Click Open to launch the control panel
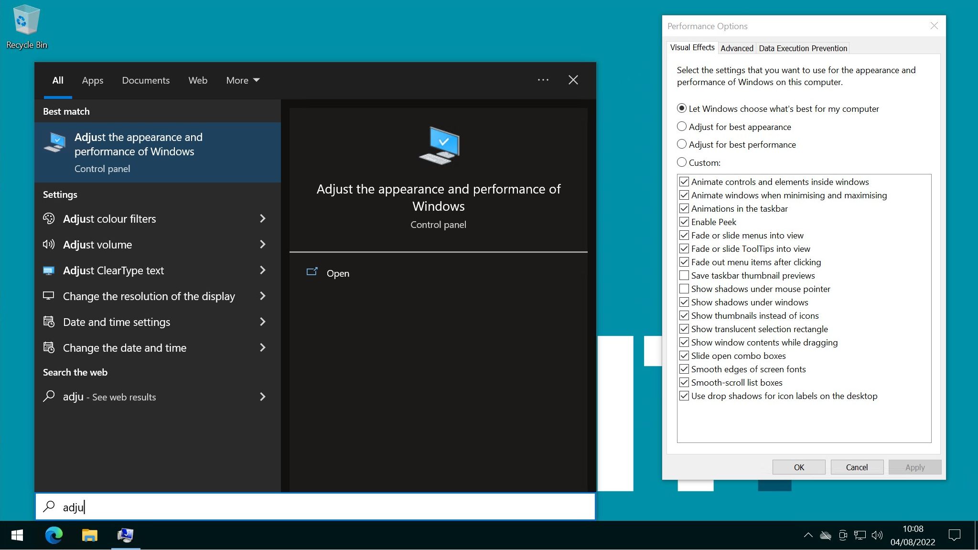 click(x=337, y=273)
